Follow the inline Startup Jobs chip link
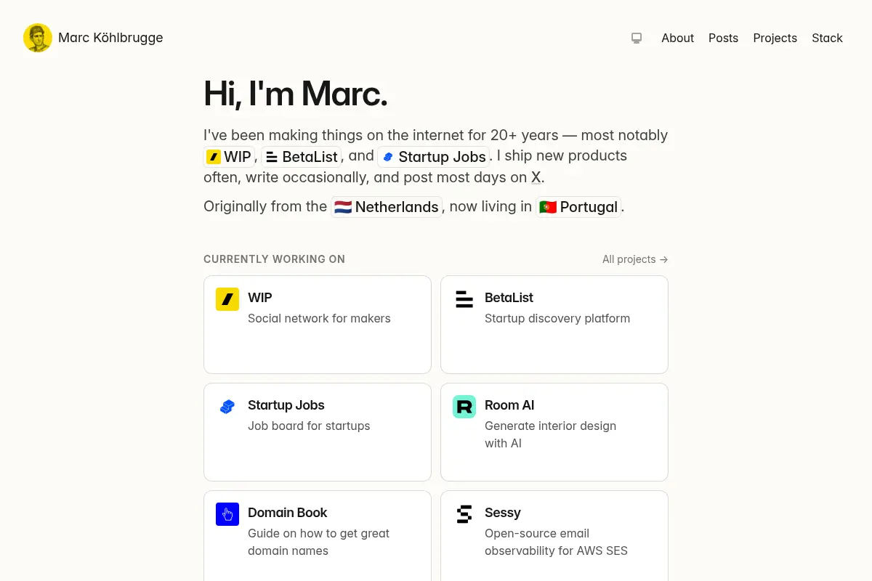This screenshot has width=872, height=581. [434, 156]
